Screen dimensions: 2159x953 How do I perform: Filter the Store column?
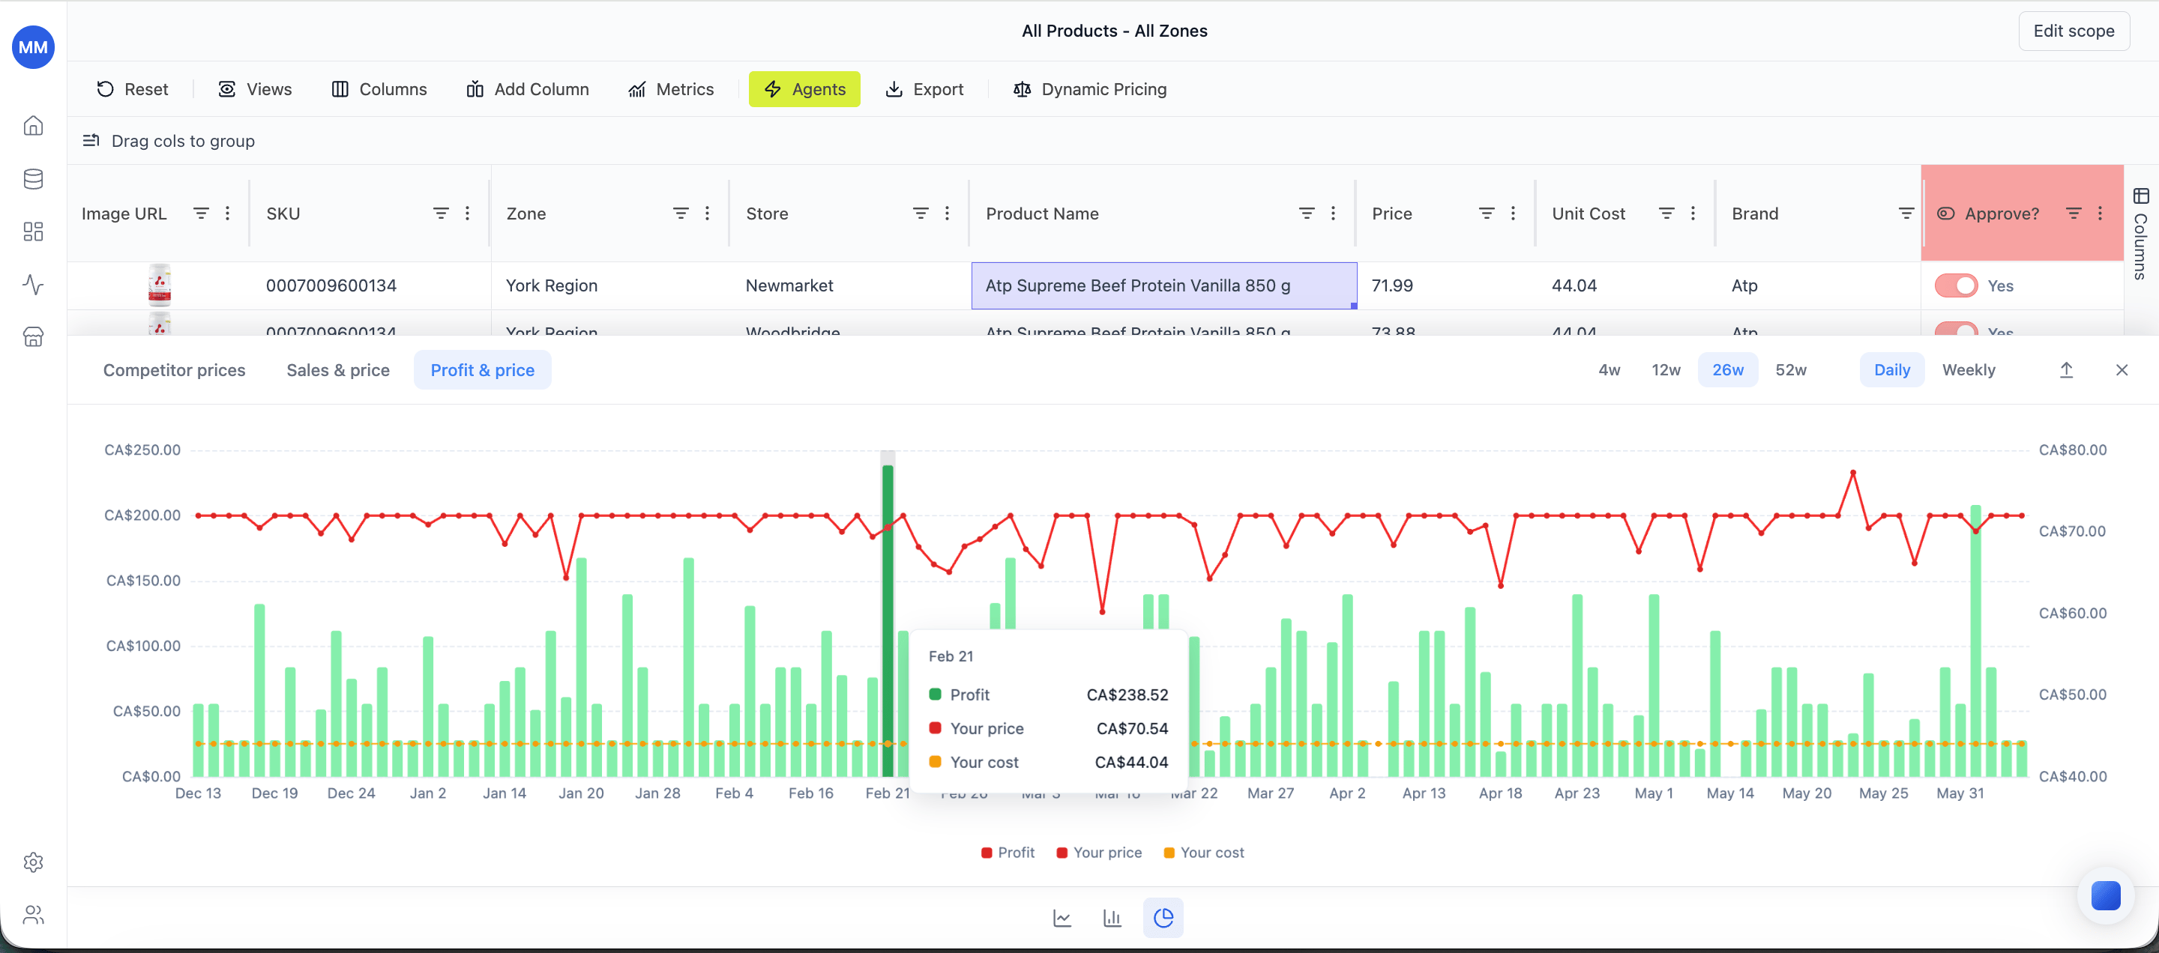921,214
